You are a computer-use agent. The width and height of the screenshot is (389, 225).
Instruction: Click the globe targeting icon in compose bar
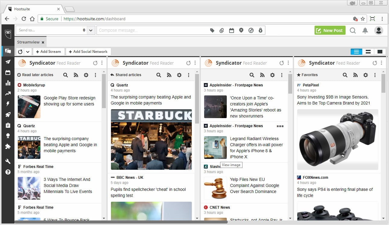(251, 30)
